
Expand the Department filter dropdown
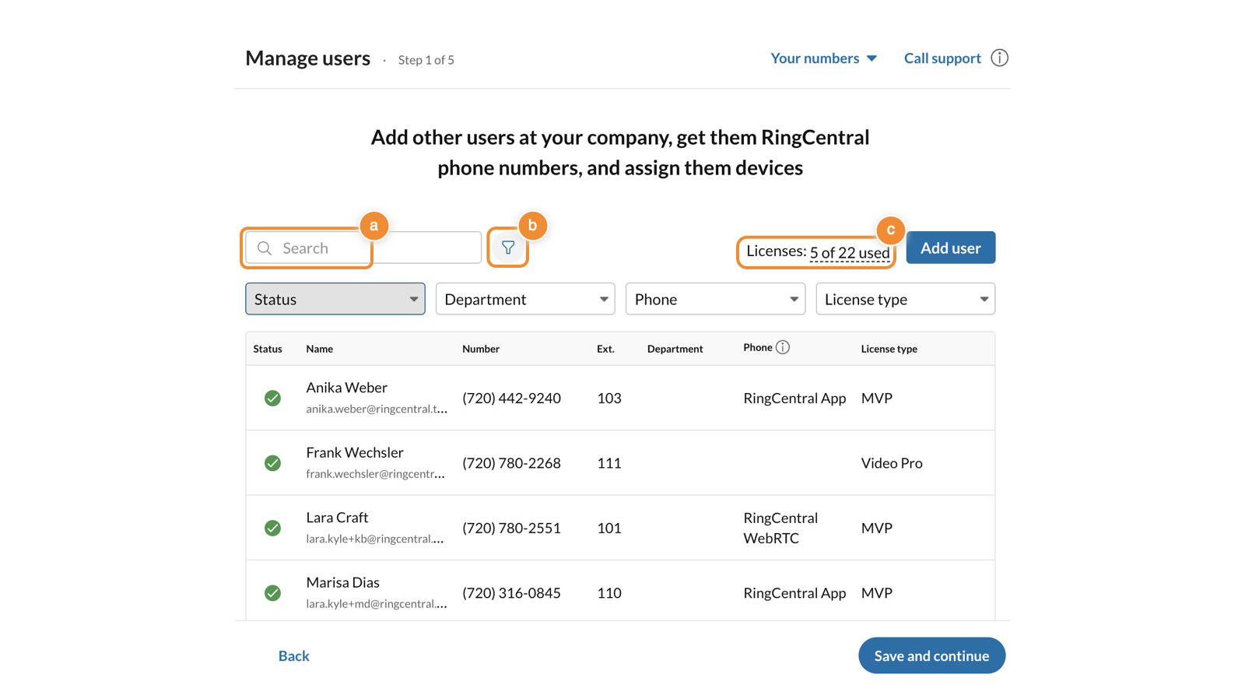click(x=525, y=299)
